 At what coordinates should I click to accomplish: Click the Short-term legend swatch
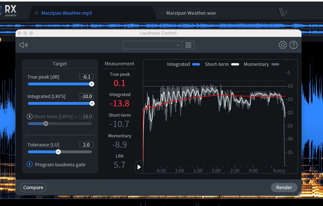pos(235,64)
